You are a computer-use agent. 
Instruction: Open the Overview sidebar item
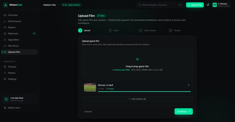20,15
